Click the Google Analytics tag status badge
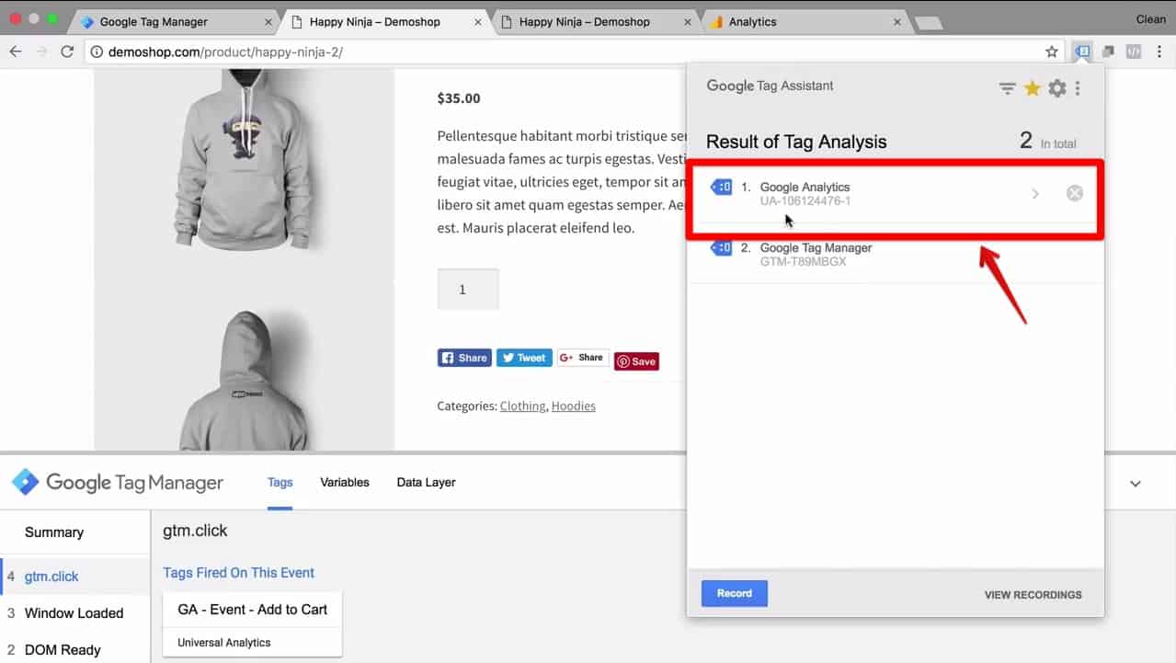This screenshot has height=663, width=1176. (721, 186)
